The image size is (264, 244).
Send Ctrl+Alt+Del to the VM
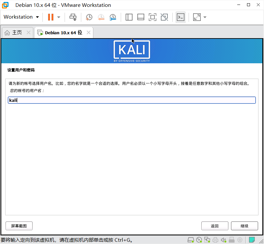tap(73, 17)
